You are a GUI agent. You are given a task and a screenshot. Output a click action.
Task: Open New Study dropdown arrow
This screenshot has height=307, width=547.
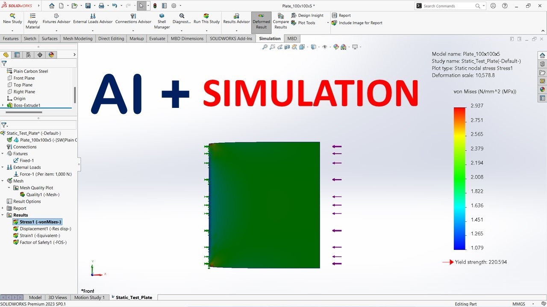tap(12, 31)
